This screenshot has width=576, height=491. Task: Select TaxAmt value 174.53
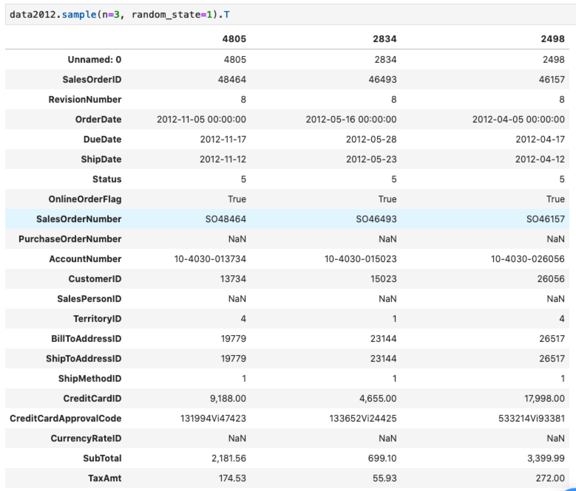tap(232, 478)
